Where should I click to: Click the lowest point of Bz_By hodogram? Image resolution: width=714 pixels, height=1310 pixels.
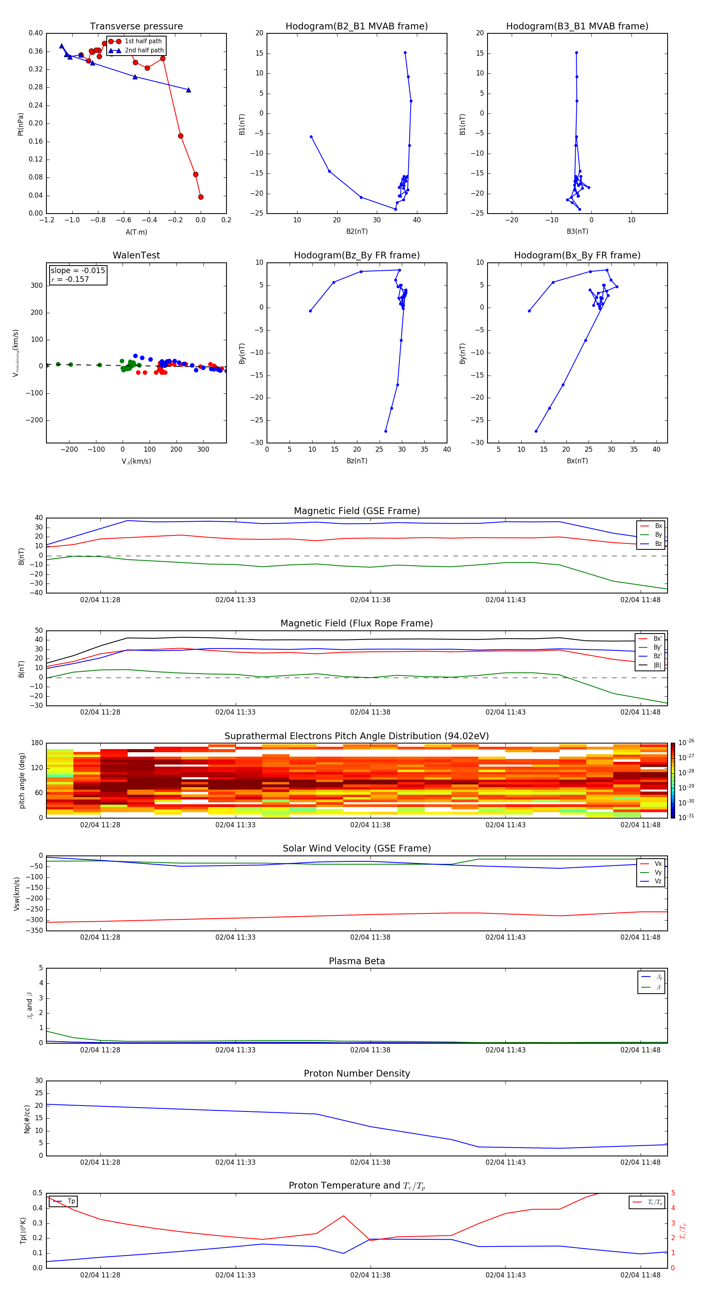386,431
